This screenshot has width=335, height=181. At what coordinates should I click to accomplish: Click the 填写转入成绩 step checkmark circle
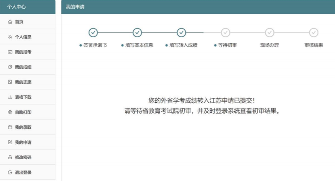coord(181,32)
